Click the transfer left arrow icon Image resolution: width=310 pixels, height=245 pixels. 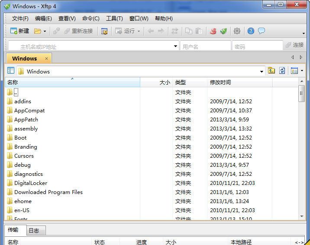[x=151, y=31]
